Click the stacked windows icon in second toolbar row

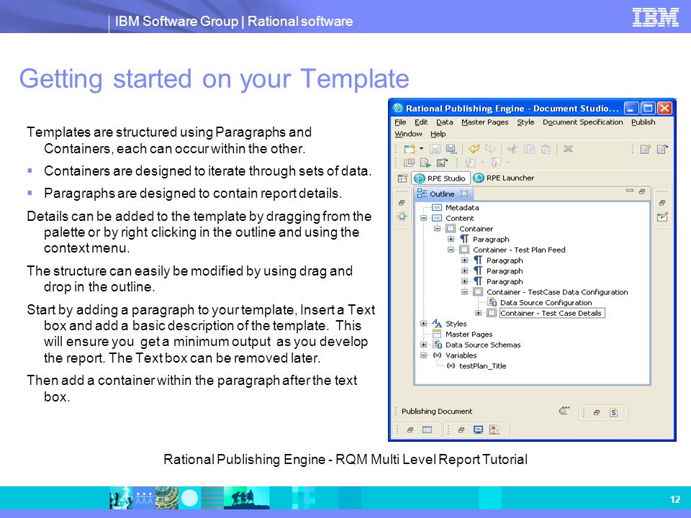coord(410,163)
